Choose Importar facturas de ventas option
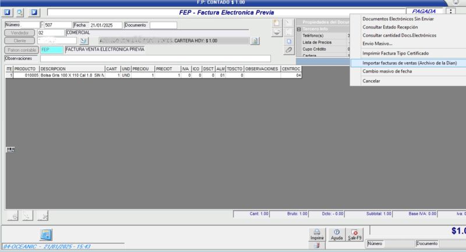The height and width of the screenshot is (252, 466). point(409,62)
